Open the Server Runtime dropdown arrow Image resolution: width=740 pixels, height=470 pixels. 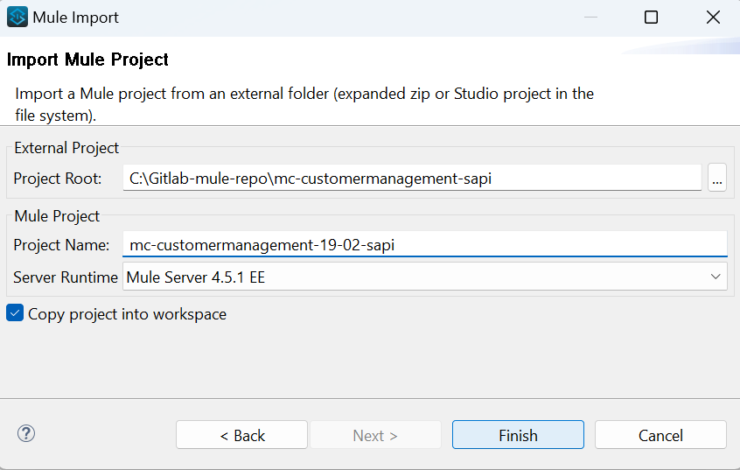coord(716,277)
